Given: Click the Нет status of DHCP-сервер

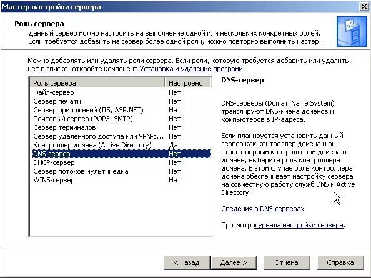Looking at the screenshot, I should click(175, 163).
